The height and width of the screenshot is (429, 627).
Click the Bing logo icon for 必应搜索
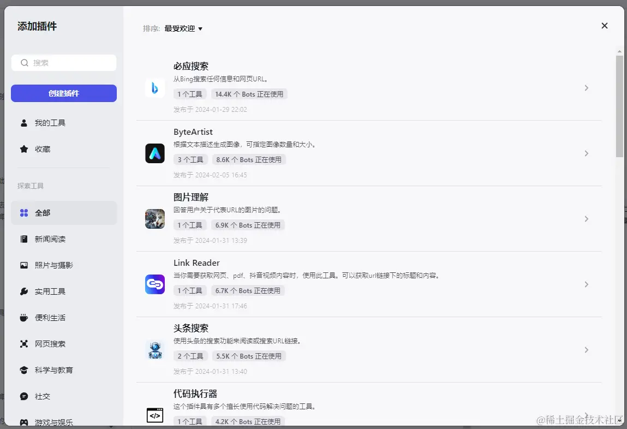[155, 88]
